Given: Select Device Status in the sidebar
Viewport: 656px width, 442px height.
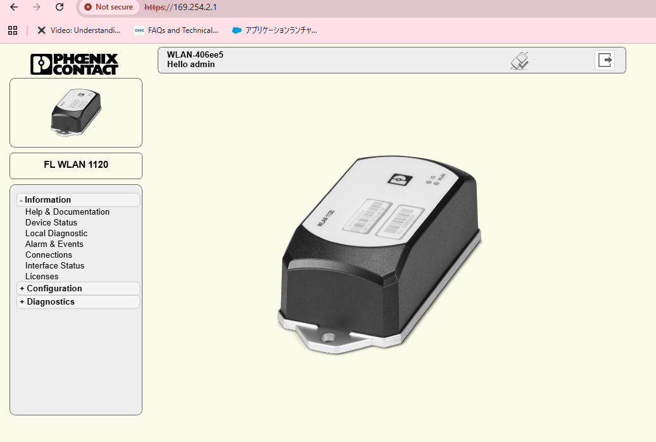Looking at the screenshot, I should pos(51,222).
